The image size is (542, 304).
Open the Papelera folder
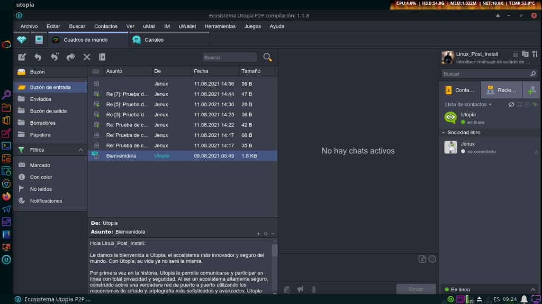40,135
